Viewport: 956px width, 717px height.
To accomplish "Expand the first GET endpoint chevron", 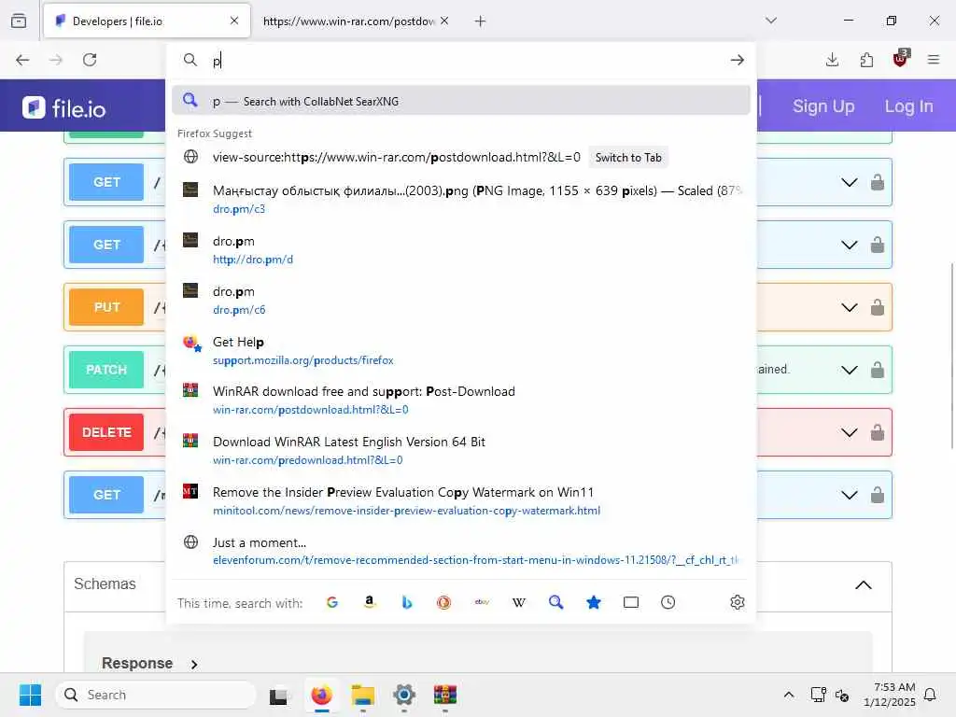I will tap(850, 182).
